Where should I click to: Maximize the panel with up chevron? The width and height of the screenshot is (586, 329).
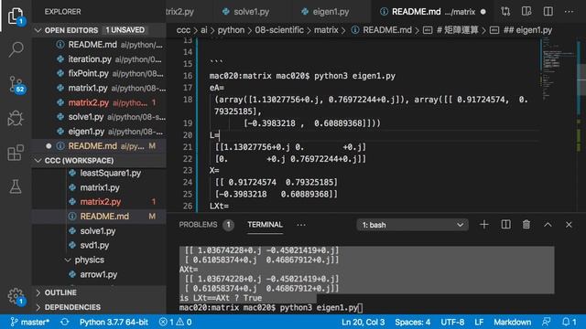pyautogui.click(x=548, y=225)
